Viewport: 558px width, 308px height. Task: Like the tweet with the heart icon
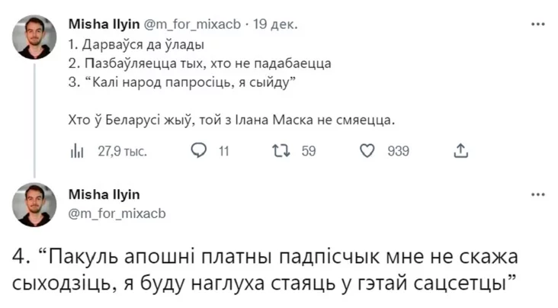coord(366,151)
